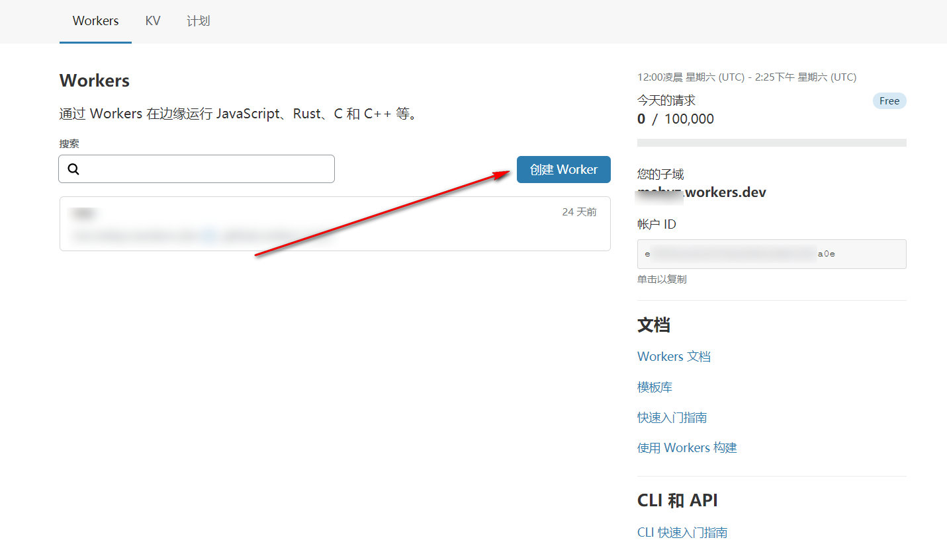
Task: Click the 帐户 ID label
Action: click(656, 224)
